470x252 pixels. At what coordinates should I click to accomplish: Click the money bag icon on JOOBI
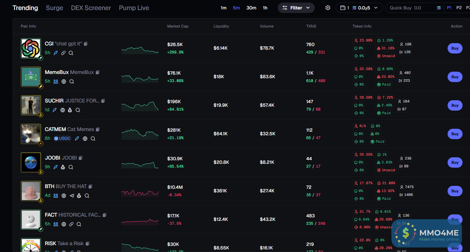pos(63,167)
